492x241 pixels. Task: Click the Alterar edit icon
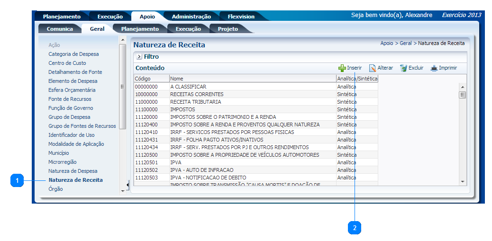click(x=373, y=68)
